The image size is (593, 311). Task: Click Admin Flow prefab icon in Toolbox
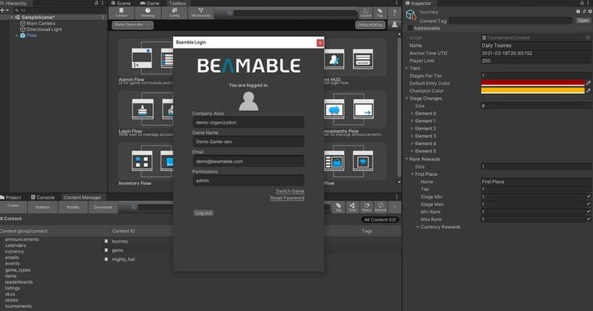coord(142,59)
